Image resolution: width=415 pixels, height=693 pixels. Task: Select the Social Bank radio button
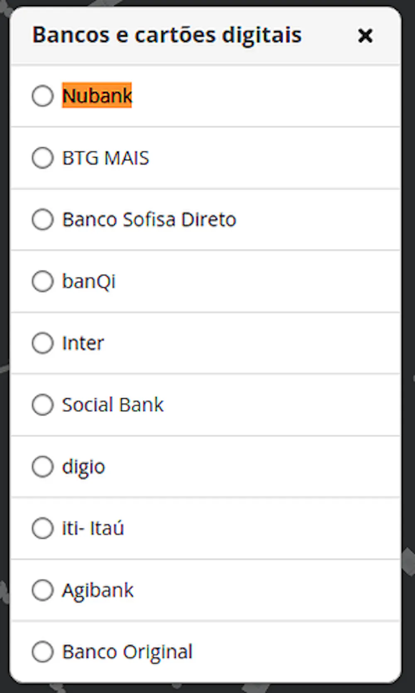pyautogui.click(x=43, y=405)
